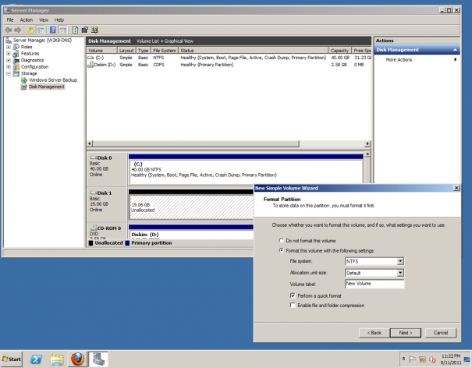
Task: Collapse the Disk Management actions section
Action: [455, 50]
